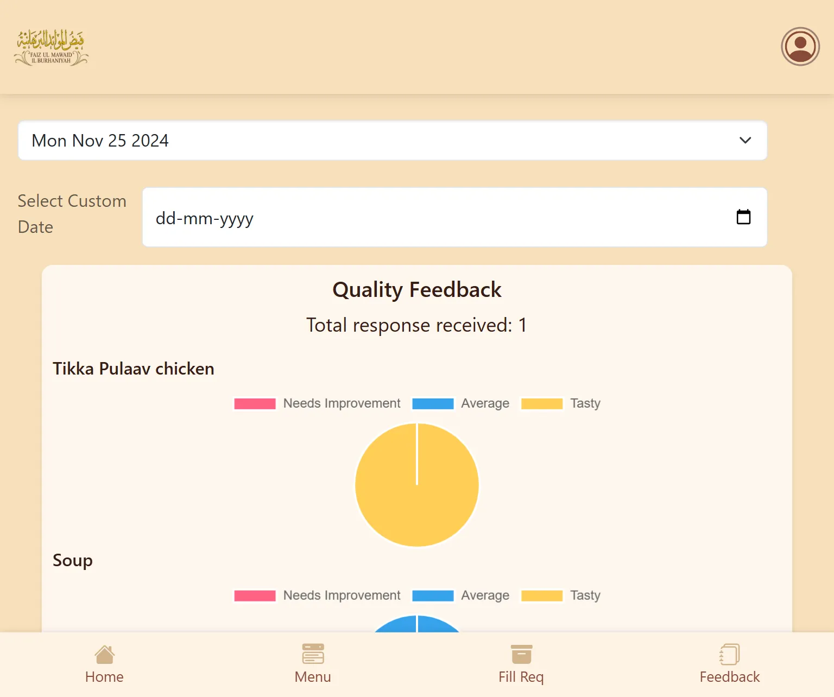Toggle Tasty swatch in Soup legend
The height and width of the screenshot is (697, 834).
click(x=542, y=596)
